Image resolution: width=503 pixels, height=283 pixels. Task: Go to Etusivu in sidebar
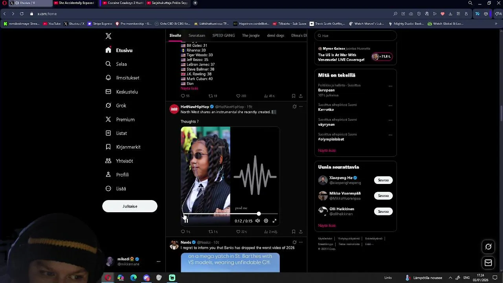(119, 50)
